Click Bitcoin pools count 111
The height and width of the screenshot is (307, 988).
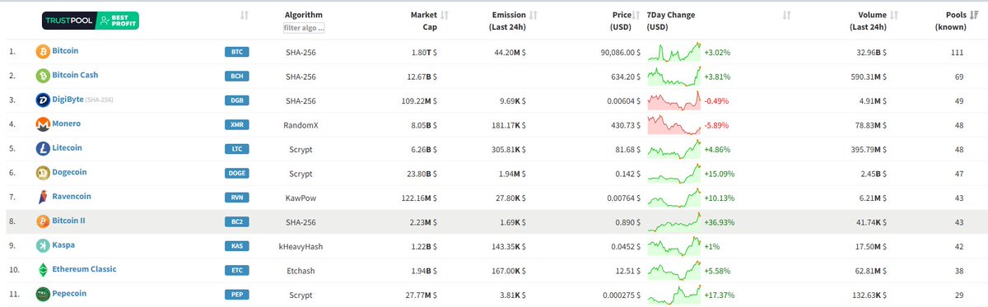pyautogui.click(x=957, y=52)
